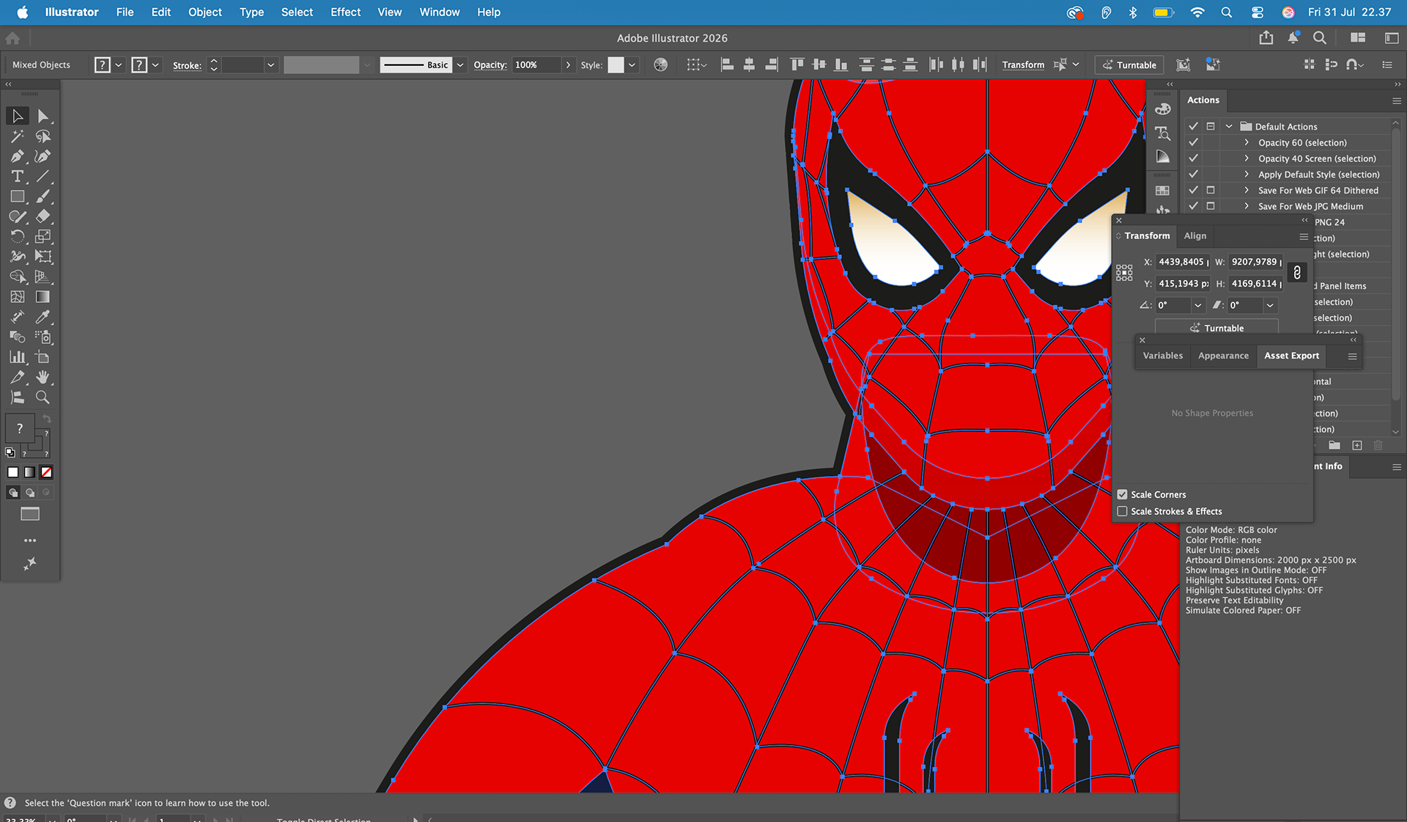Select the Selection tool
The width and height of the screenshot is (1407, 822).
pyautogui.click(x=18, y=116)
